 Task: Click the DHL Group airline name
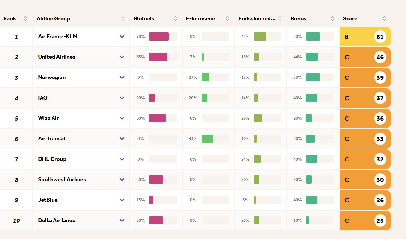coord(52,159)
